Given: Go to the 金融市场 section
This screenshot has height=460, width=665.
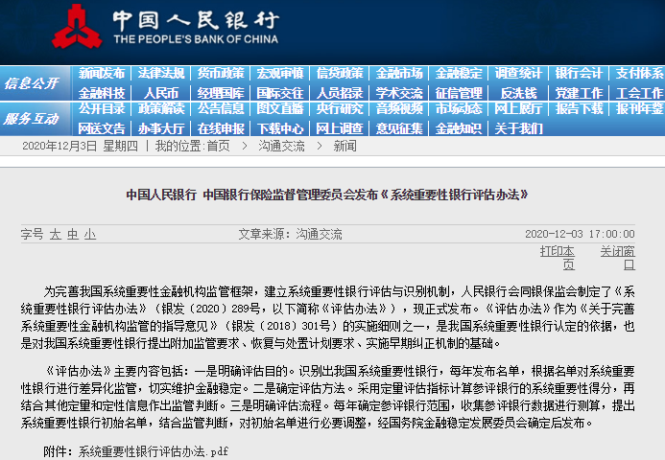Looking at the screenshot, I should (x=399, y=74).
